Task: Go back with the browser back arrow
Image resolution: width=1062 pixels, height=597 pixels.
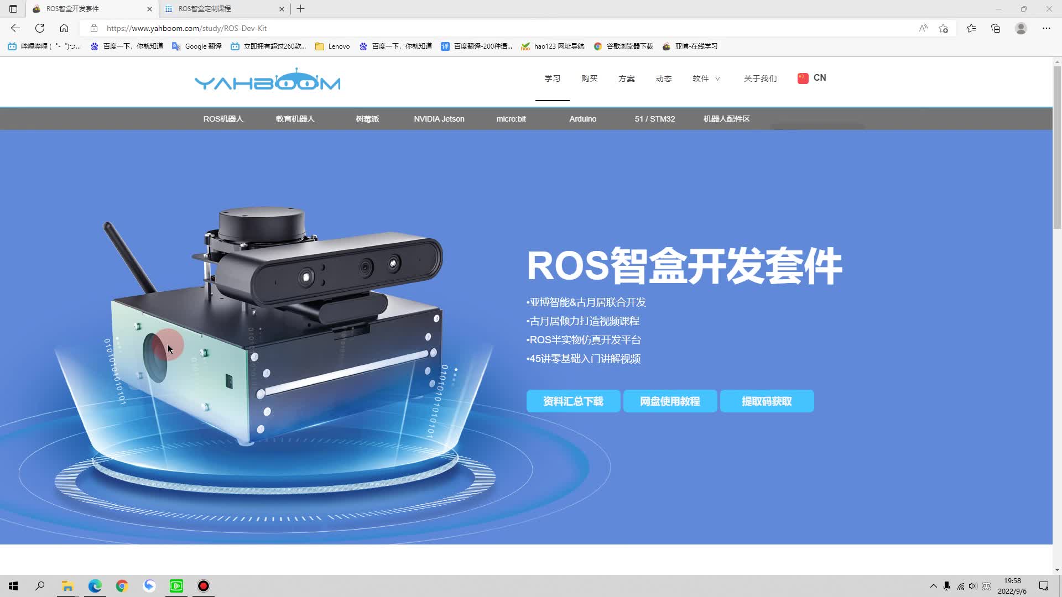Action: tap(15, 28)
